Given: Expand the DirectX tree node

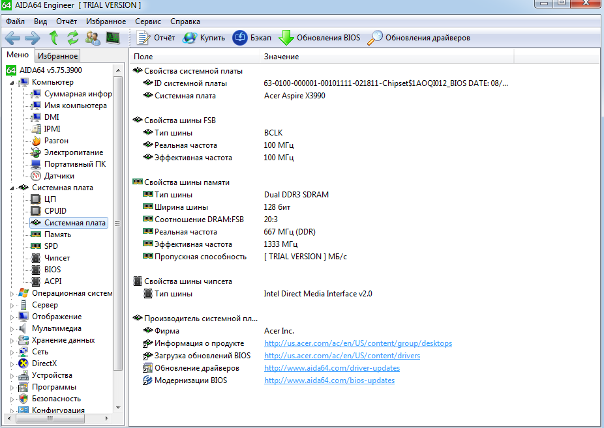Looking at the screenshot, I should point(12,364).
